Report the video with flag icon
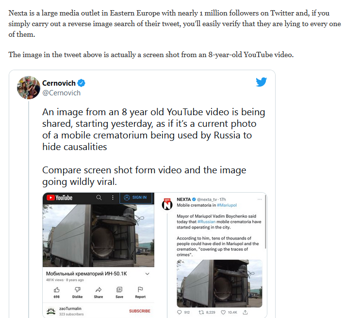345x318 pixels. click(140, 289)
